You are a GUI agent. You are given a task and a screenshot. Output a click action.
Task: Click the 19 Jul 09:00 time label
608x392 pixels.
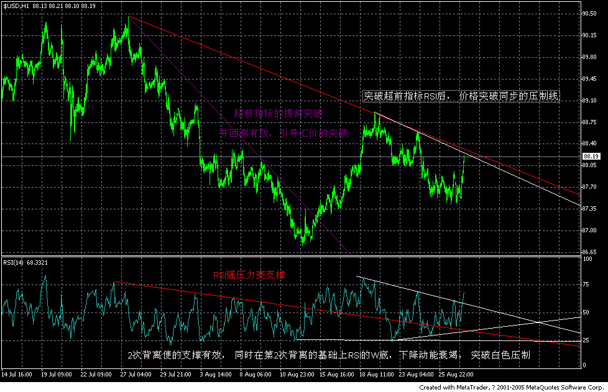point(57,375)
